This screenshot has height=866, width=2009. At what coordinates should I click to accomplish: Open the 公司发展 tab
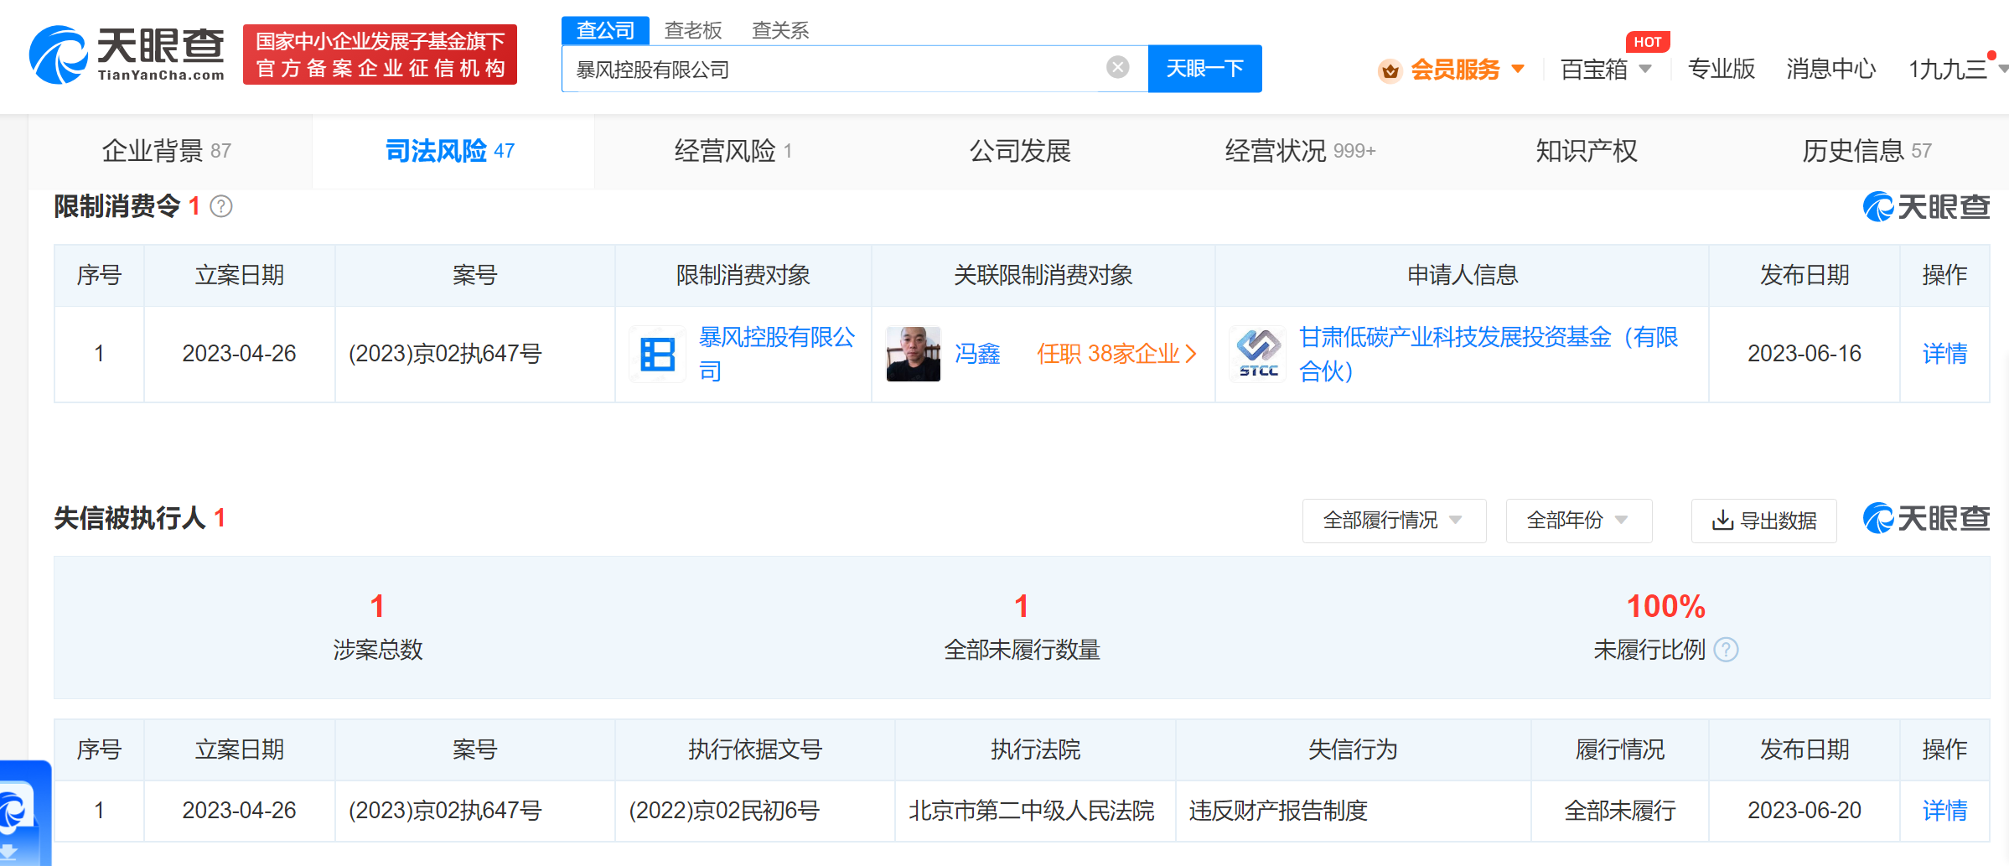pyautogui.click(x=1020, y=151)
